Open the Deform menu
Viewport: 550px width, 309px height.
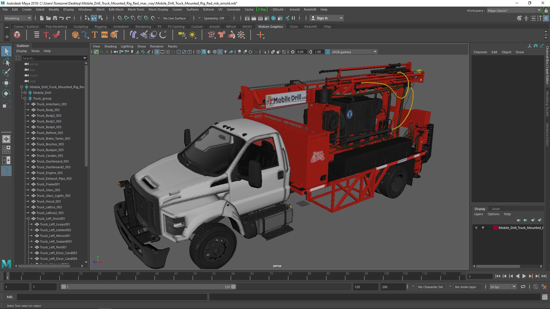coord(208,9)
